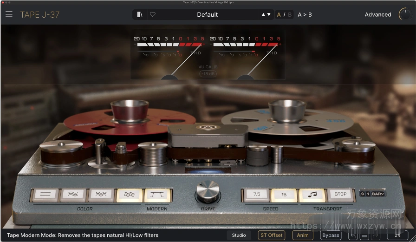Click the red left tape reel
416x242 pixels.
[x=129, y=121]
